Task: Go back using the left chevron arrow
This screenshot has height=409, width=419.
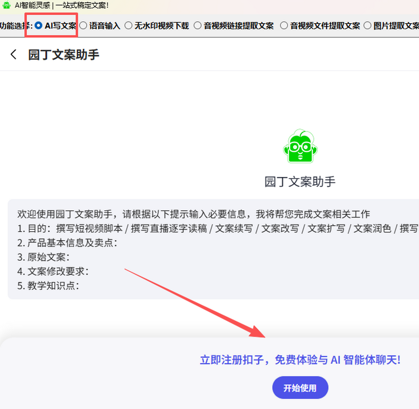Action: click(x=14, y=54)
